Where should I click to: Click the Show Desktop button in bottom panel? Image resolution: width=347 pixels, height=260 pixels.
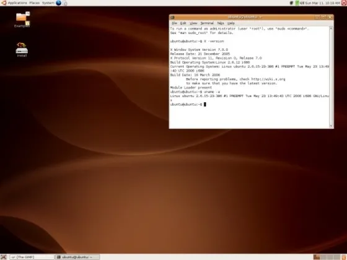coord(4,257)
